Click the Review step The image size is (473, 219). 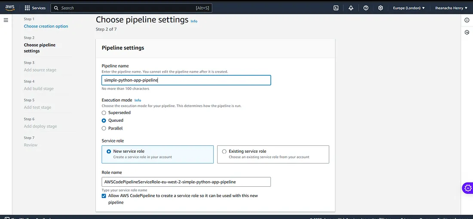tap(31, 145)
